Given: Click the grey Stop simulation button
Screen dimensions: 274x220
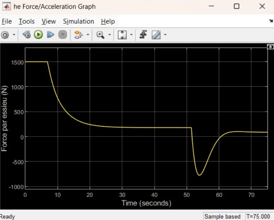Looking at the screenshot, I should pos(63,35).
